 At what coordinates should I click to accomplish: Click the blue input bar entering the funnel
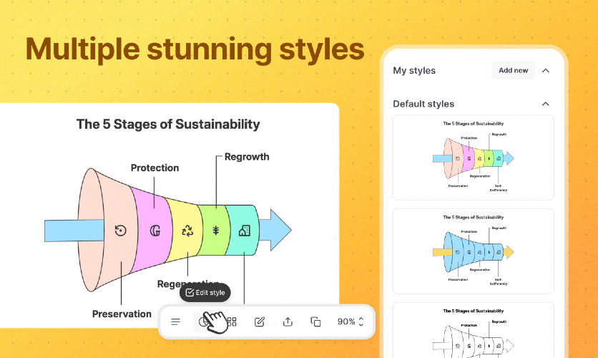(74, 231)
